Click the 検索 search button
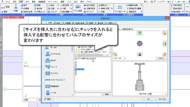 click(x=107, y=95)
